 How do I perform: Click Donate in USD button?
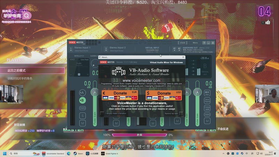coord(164,95)
